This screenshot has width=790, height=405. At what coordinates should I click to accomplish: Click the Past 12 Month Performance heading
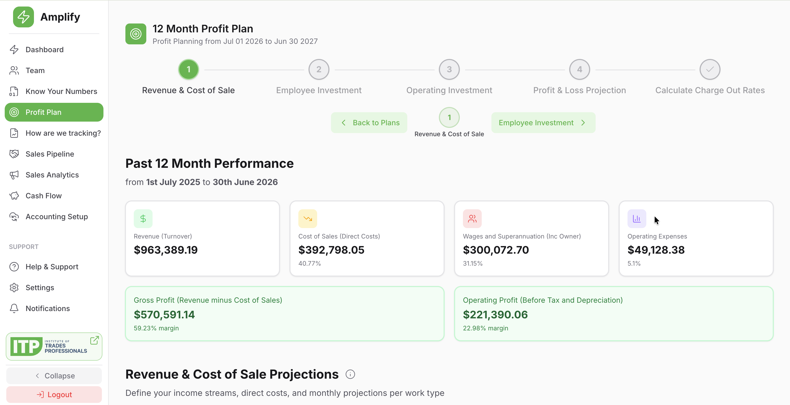[210, 164]
